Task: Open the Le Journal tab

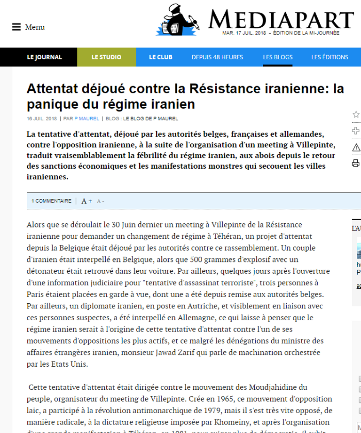Action: [x=44, y=57]
